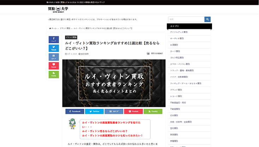Select ゴルフ用品買取 in the category list

coord(177,58)
